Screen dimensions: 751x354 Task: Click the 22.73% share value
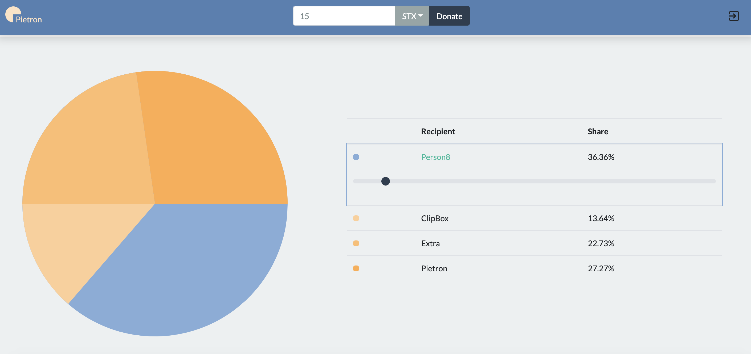[601, 243]
